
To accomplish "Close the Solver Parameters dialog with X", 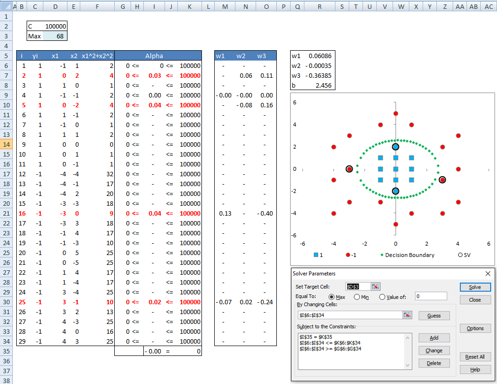I will click(x=488, y=273).
